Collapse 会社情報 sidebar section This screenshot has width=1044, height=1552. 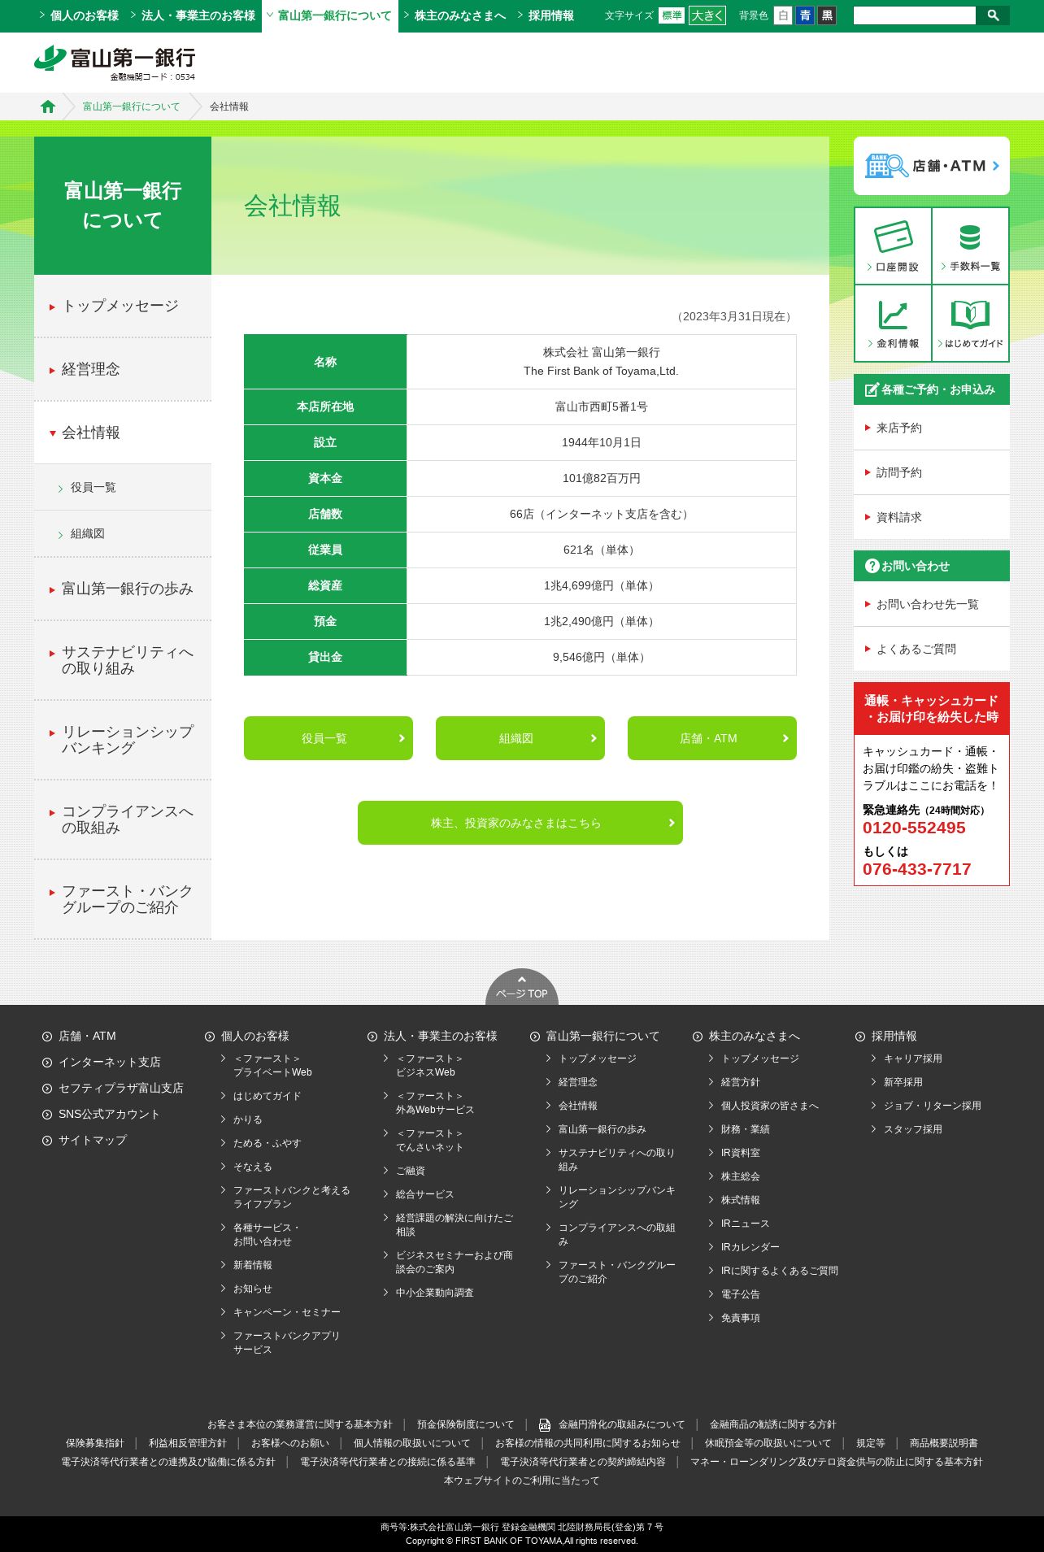pos(123,433)
